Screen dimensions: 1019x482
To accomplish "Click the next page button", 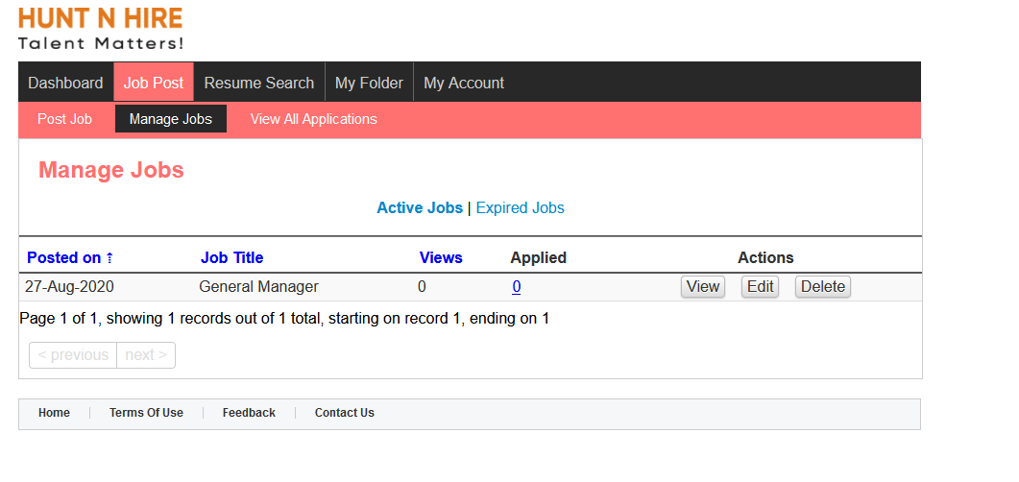I will coord(146,354).
